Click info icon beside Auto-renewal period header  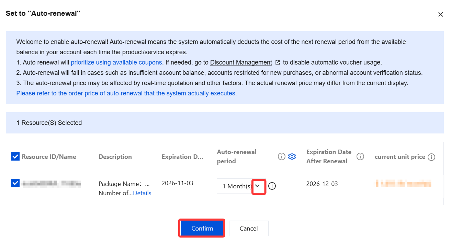click(281, 156)
